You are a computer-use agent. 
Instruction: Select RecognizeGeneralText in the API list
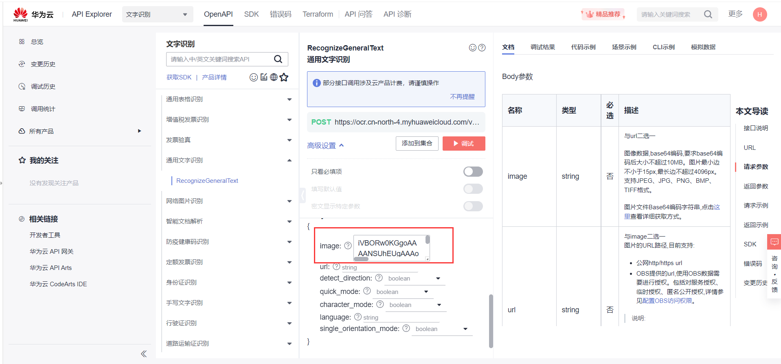coord(207,181)
